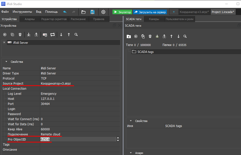Switch to the Камеры tab
This screenshot has width=241, height=155.
click(x=154, y=19)
